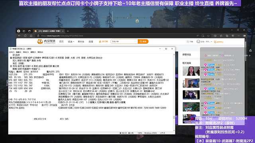Viewport: 255px width, 143px height.
Task: Click the lock icon on chat overlay
Action: [x=251, y=50]
